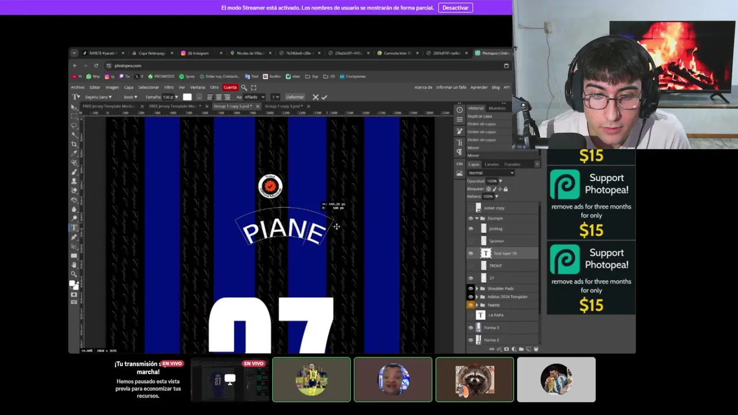
Task: Select the Brush tool
Action: tap(74, 171)
